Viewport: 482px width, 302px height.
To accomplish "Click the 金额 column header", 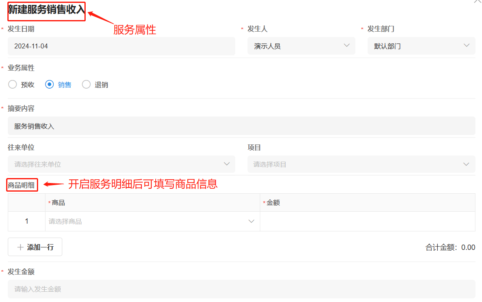I will (273, 203).
